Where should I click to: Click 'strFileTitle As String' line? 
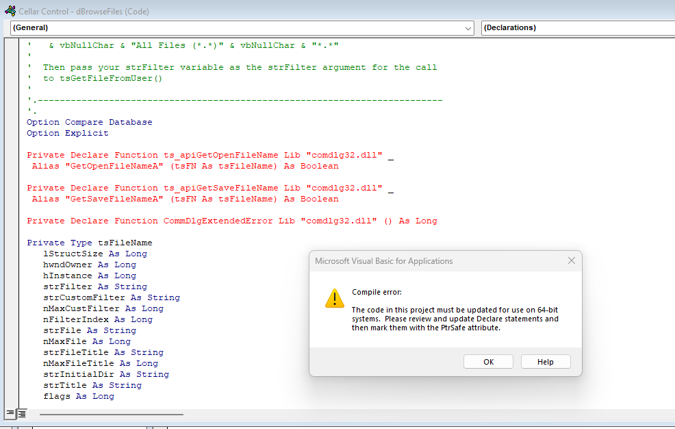(x=103, y=353)
